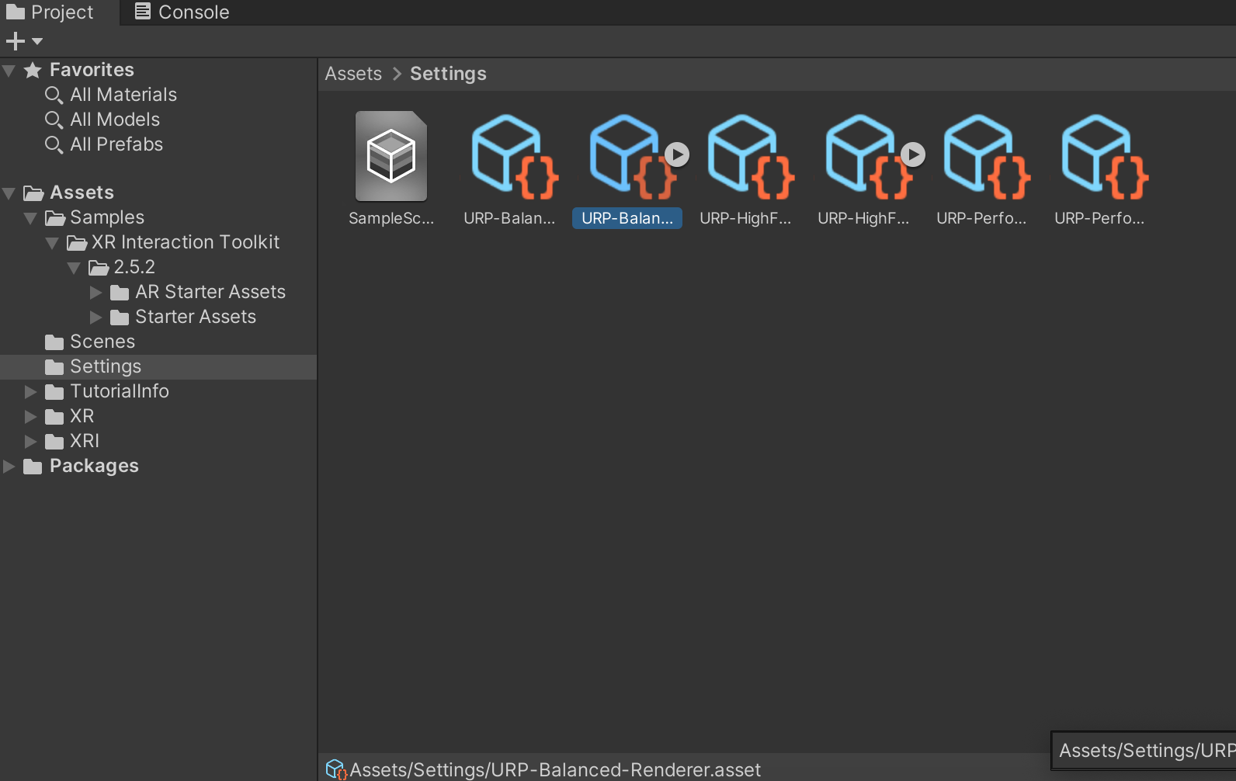Select the first URP-HighF... asset icon

(x=750, y=156)
